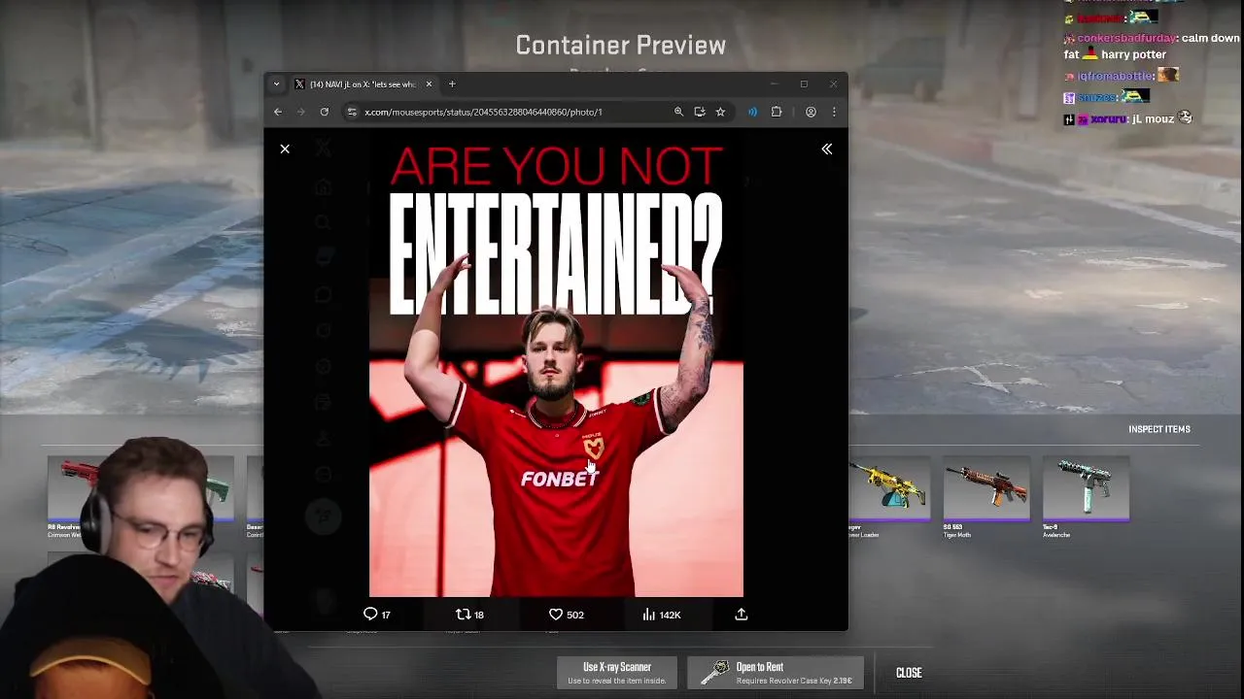Open the Extensions puzzle-piece icon
The width and height of the screenshot is (1244, 699).
pos(777,112)
